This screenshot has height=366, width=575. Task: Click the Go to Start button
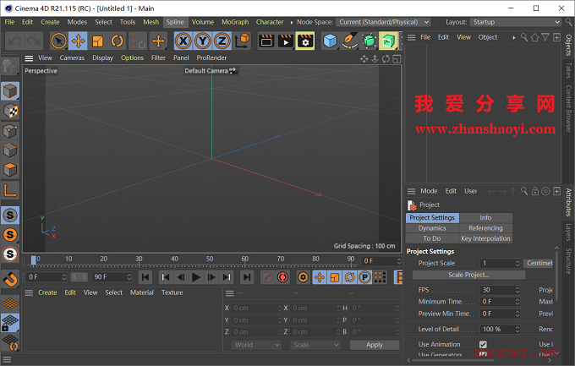pyautogui.click(x=145, y=277)
